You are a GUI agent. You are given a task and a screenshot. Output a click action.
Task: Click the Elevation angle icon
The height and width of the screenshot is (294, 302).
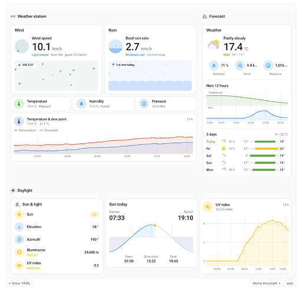pyautogui.click(x=19, y=227)
